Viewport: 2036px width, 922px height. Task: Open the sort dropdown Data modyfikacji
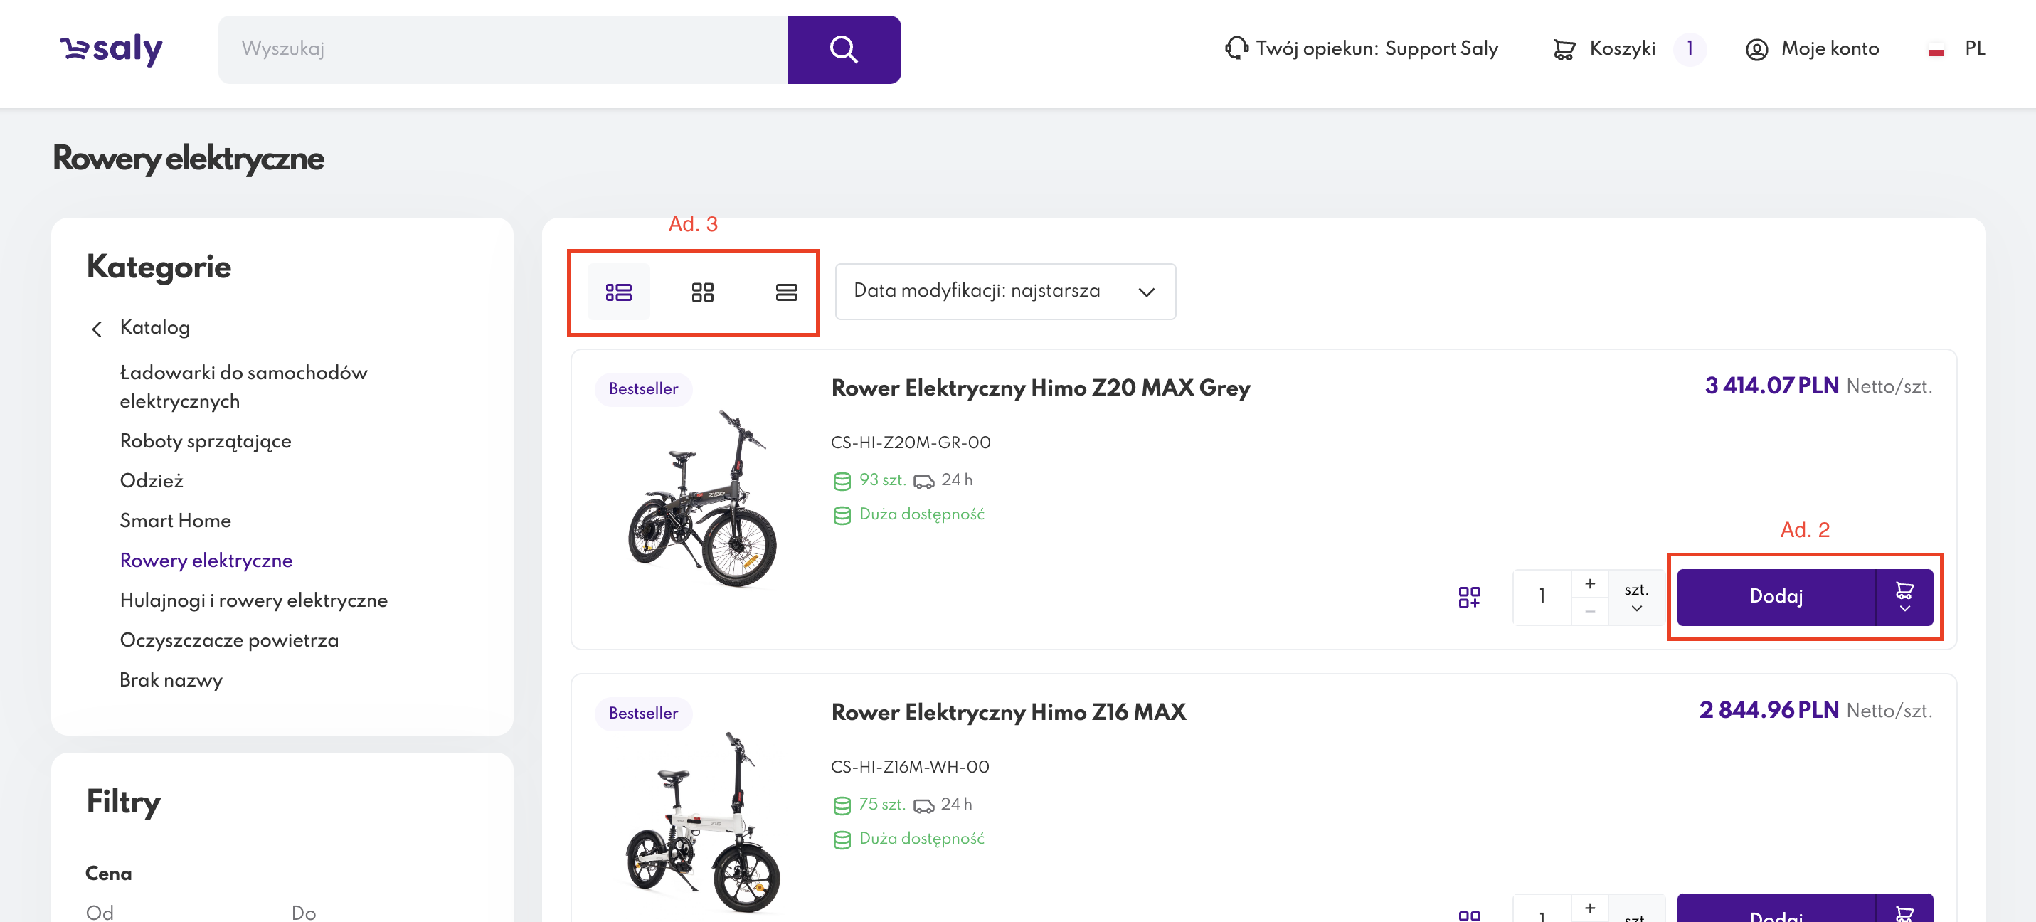click(x=1004, y=292)
